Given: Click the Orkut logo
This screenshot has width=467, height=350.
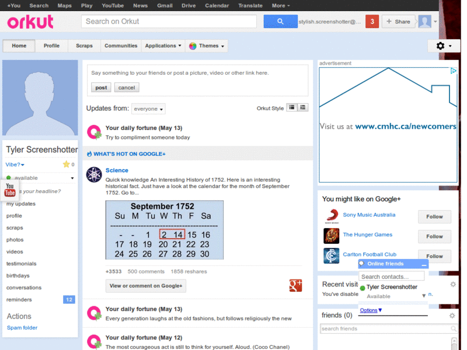Looking at the screenshot, I should [30, 22].
